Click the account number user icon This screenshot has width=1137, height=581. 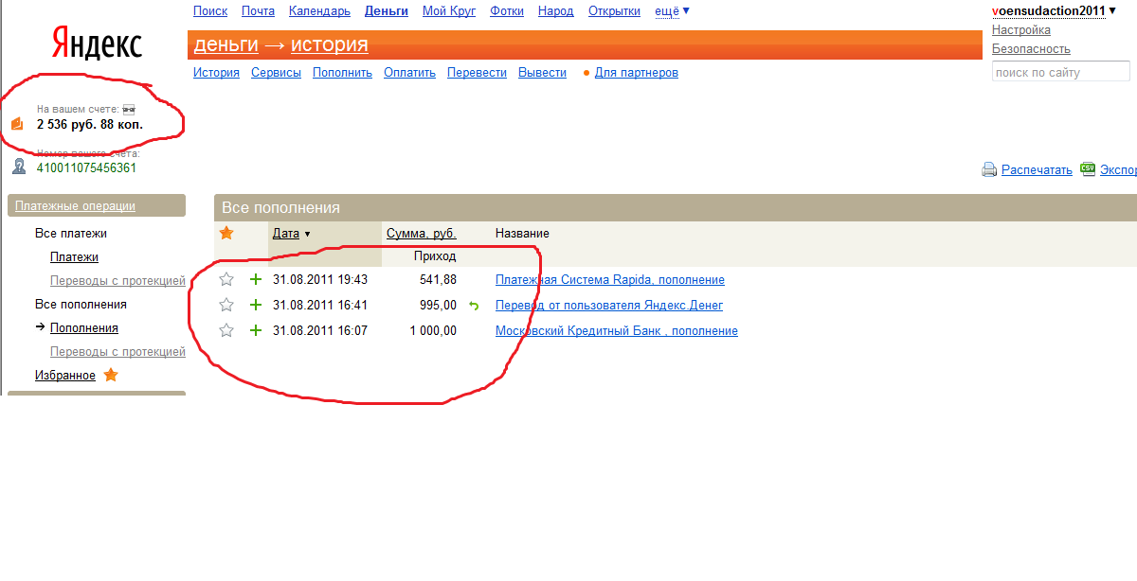click(18, 167)
